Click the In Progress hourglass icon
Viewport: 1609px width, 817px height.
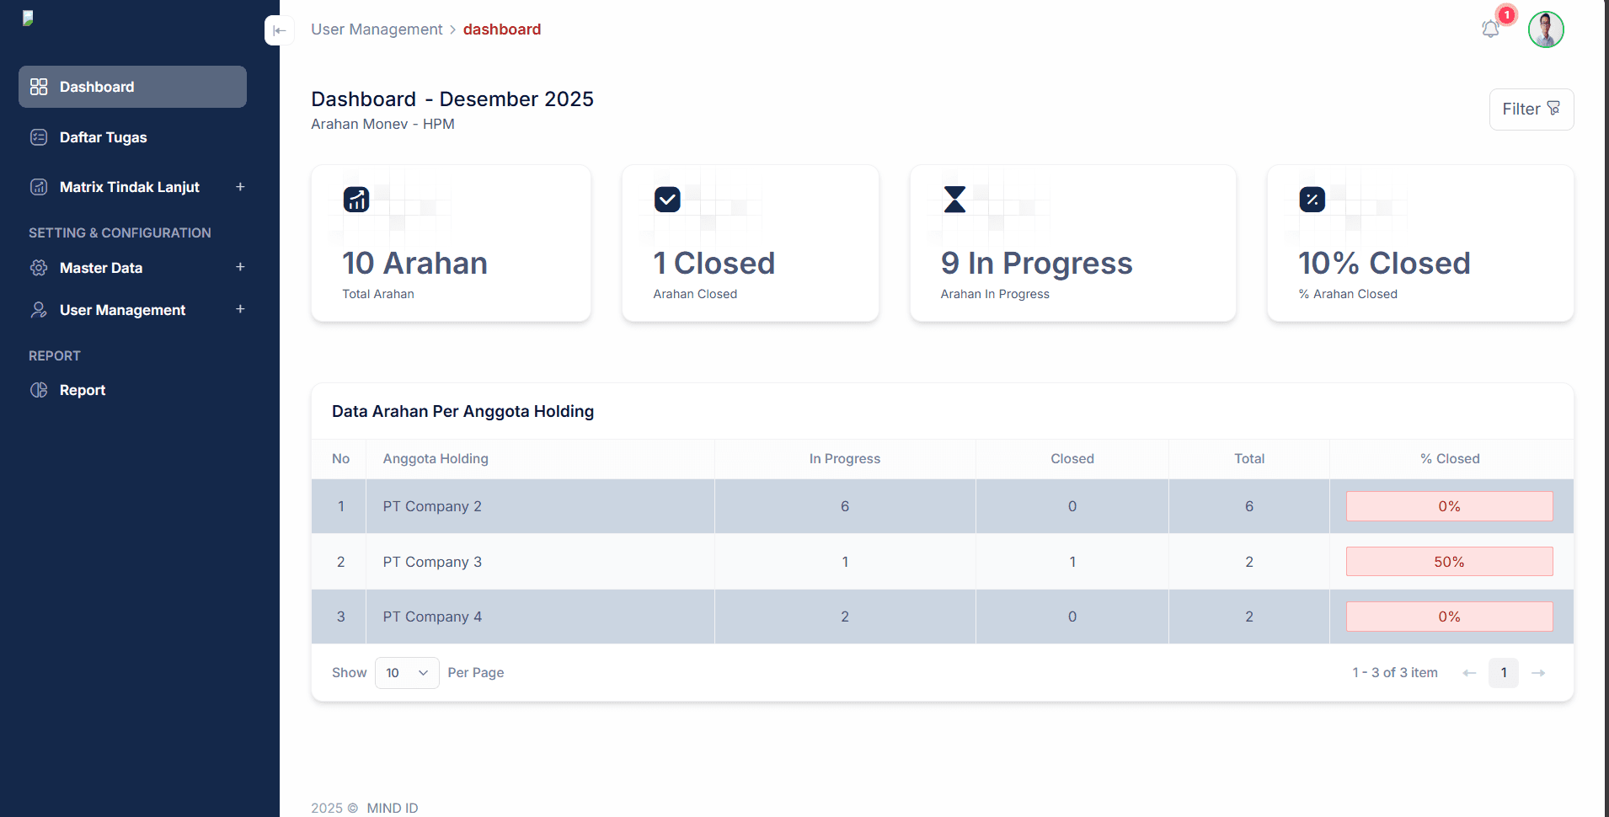click(954, 200)
